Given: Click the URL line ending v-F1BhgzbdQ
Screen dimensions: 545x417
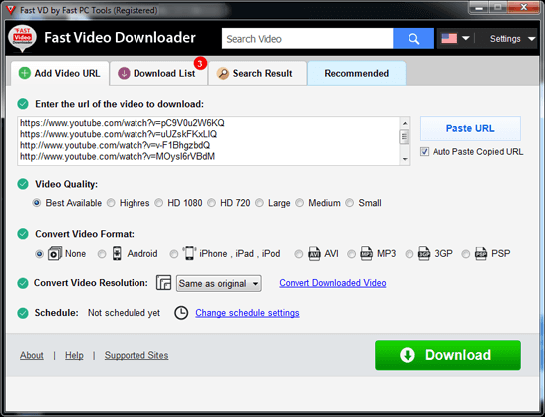Looking at the screenshot, I should 115,145.
